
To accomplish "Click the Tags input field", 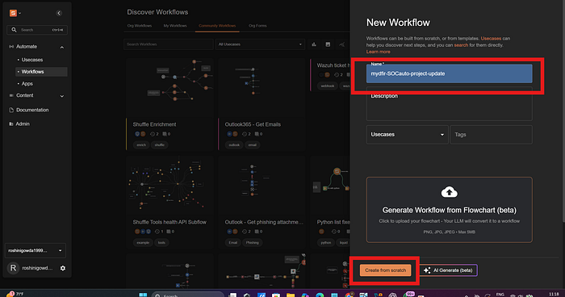I will pos(491,135).
